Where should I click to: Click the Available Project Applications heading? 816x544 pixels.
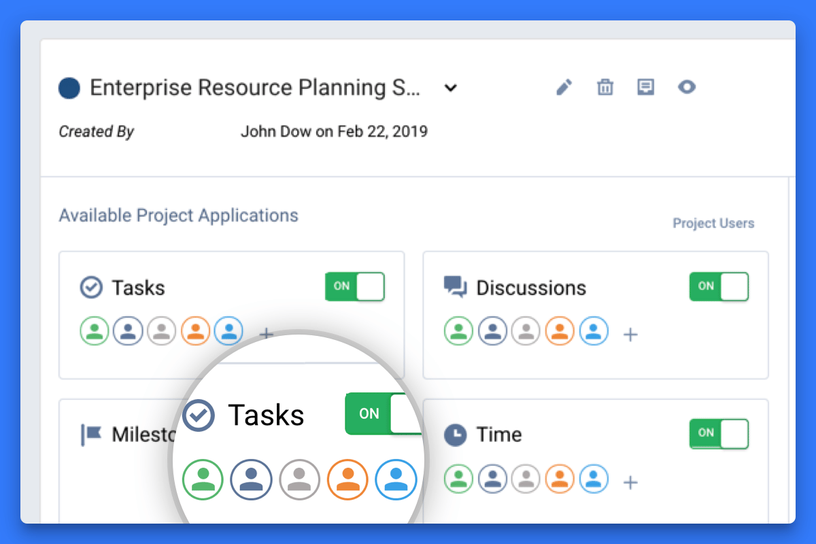pos(179,215)
